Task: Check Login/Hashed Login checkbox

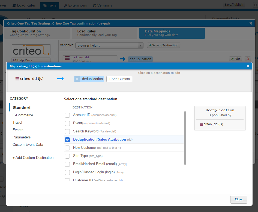Action: click(67, 172)
